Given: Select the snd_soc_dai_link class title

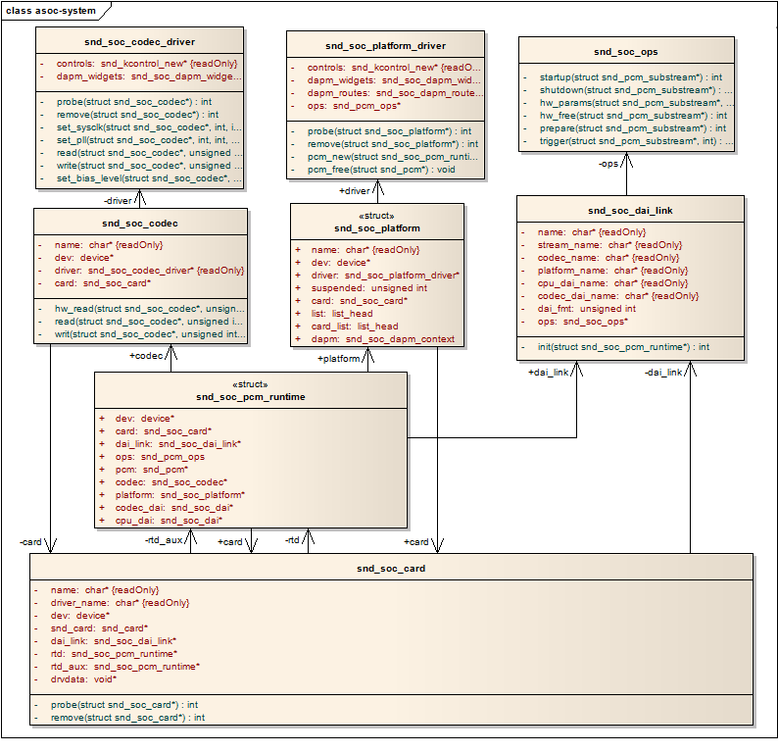Looking at the screenshot, I should click(630, 210).
